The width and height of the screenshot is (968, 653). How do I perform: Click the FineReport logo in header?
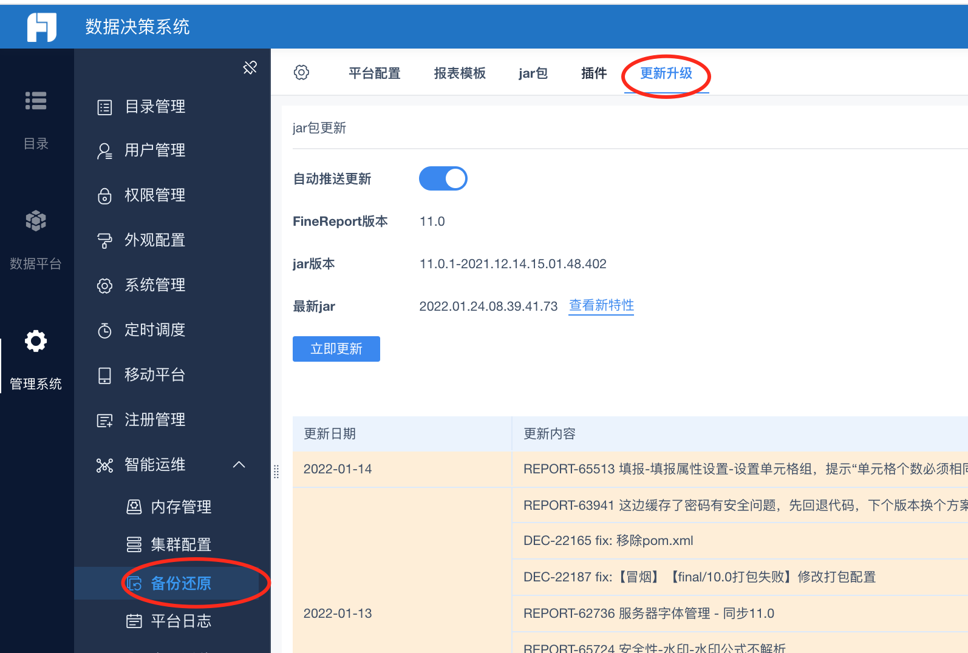click(42, 27)
